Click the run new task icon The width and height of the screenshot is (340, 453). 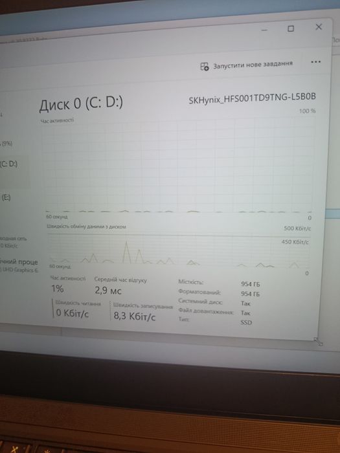[x=205, y=67]
